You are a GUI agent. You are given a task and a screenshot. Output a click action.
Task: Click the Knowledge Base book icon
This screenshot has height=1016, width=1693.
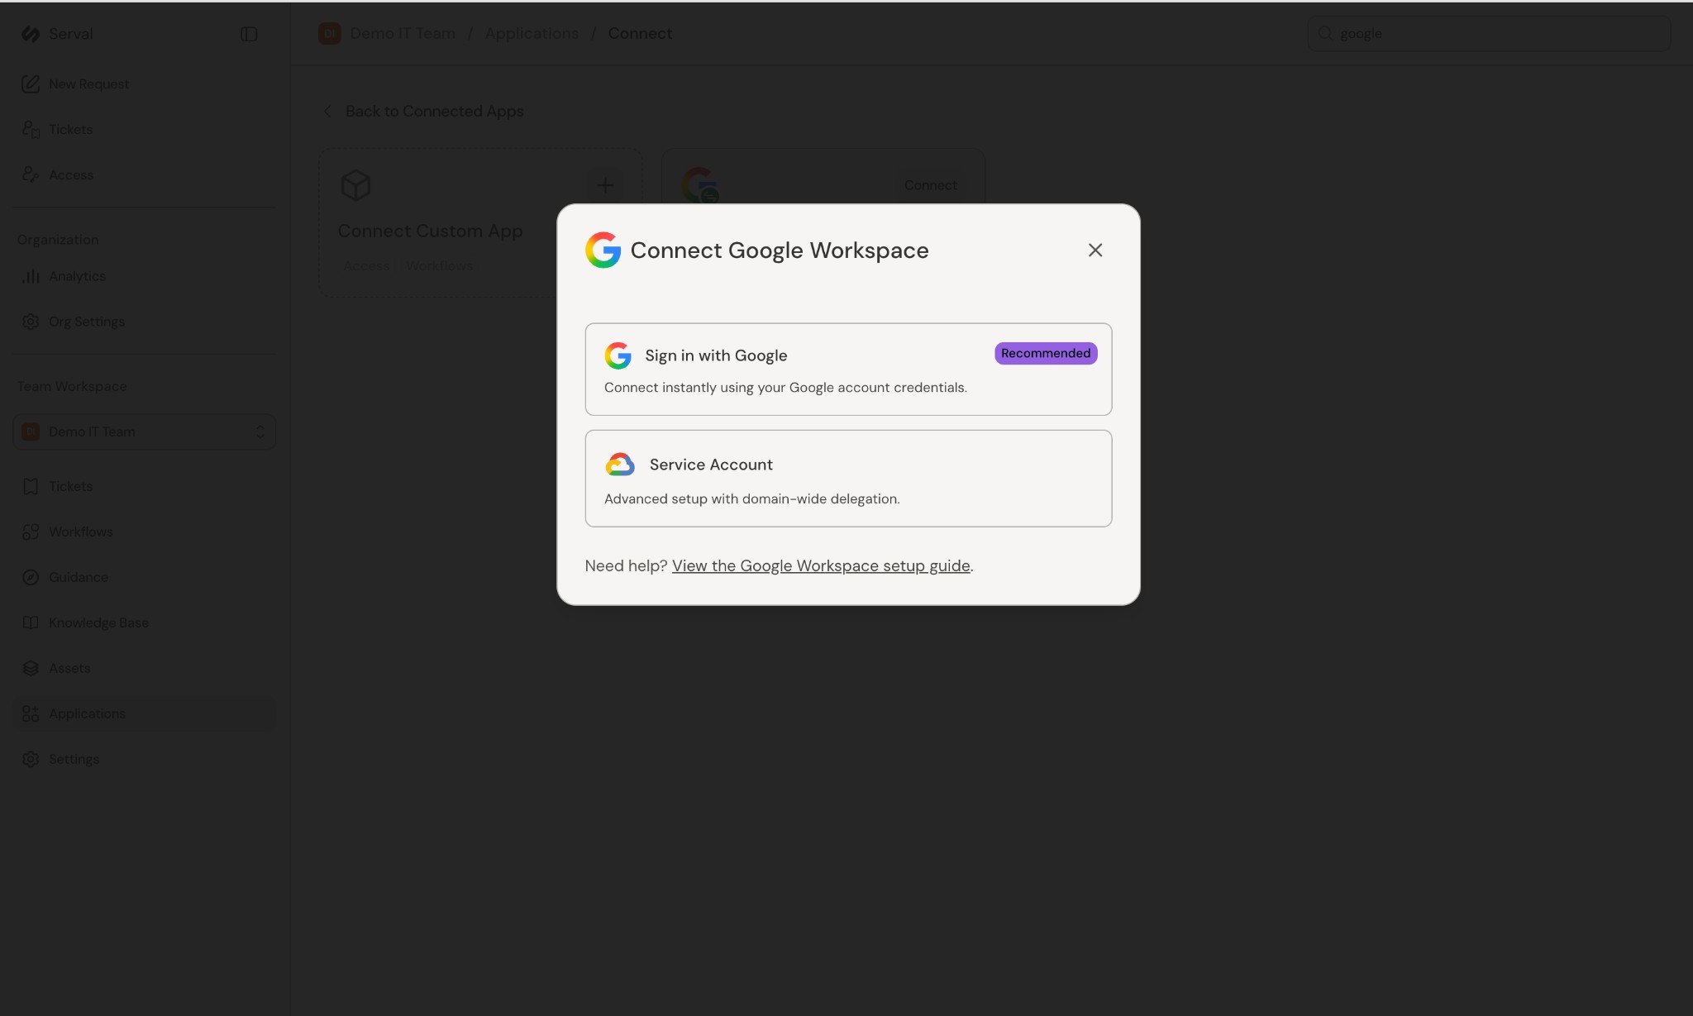click(31, 622)
